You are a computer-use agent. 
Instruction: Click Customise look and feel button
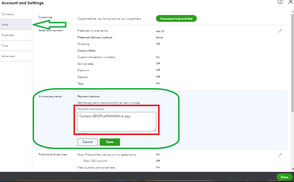pos(176,19)
